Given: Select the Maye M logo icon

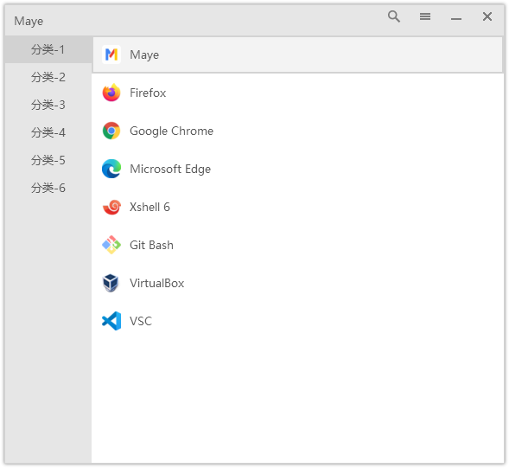Looking at the screenshot, I should 111,54.
